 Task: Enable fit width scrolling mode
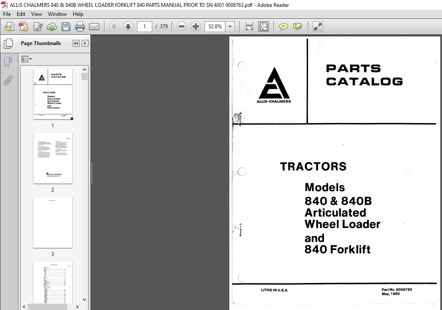pyautogui.click(x=249, y=27)
